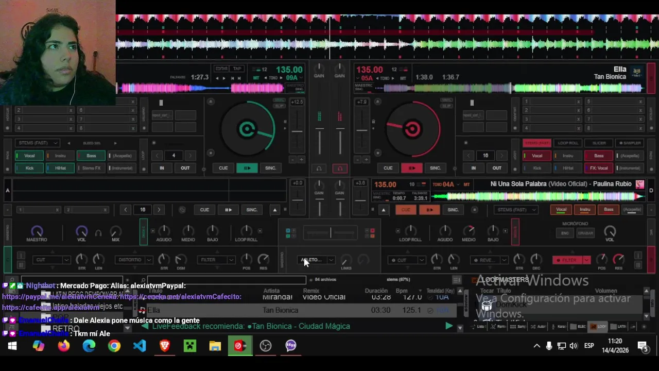Expand the master ARLETO effect dropdown

point(331,260)
